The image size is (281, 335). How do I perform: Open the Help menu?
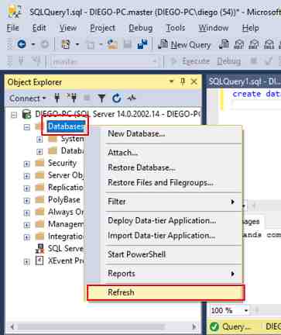pyautogui.click(x=250, y=28)
